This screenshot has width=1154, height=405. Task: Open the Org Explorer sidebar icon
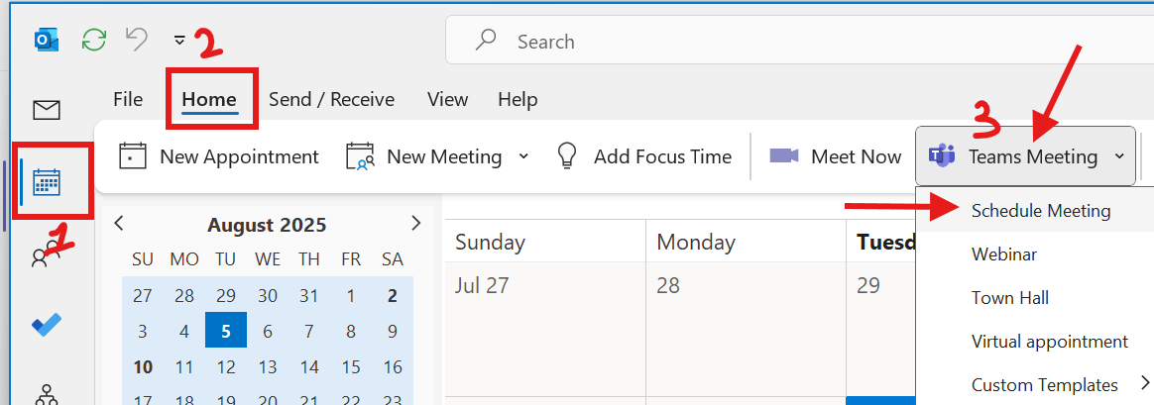click(x=47, y=394)
